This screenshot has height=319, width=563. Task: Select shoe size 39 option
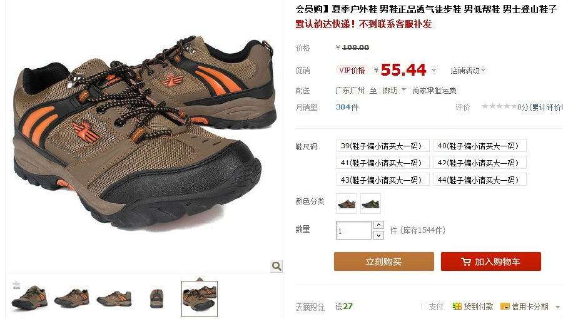tap(383, 146)
